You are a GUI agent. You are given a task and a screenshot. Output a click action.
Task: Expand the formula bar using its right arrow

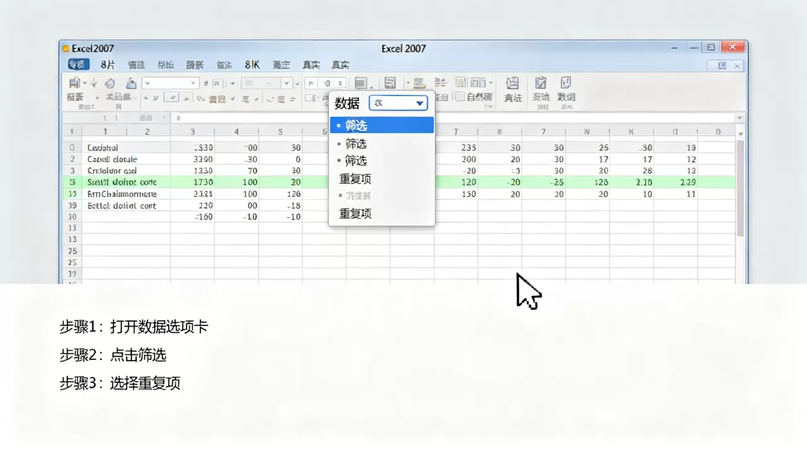tap(740, 118)
